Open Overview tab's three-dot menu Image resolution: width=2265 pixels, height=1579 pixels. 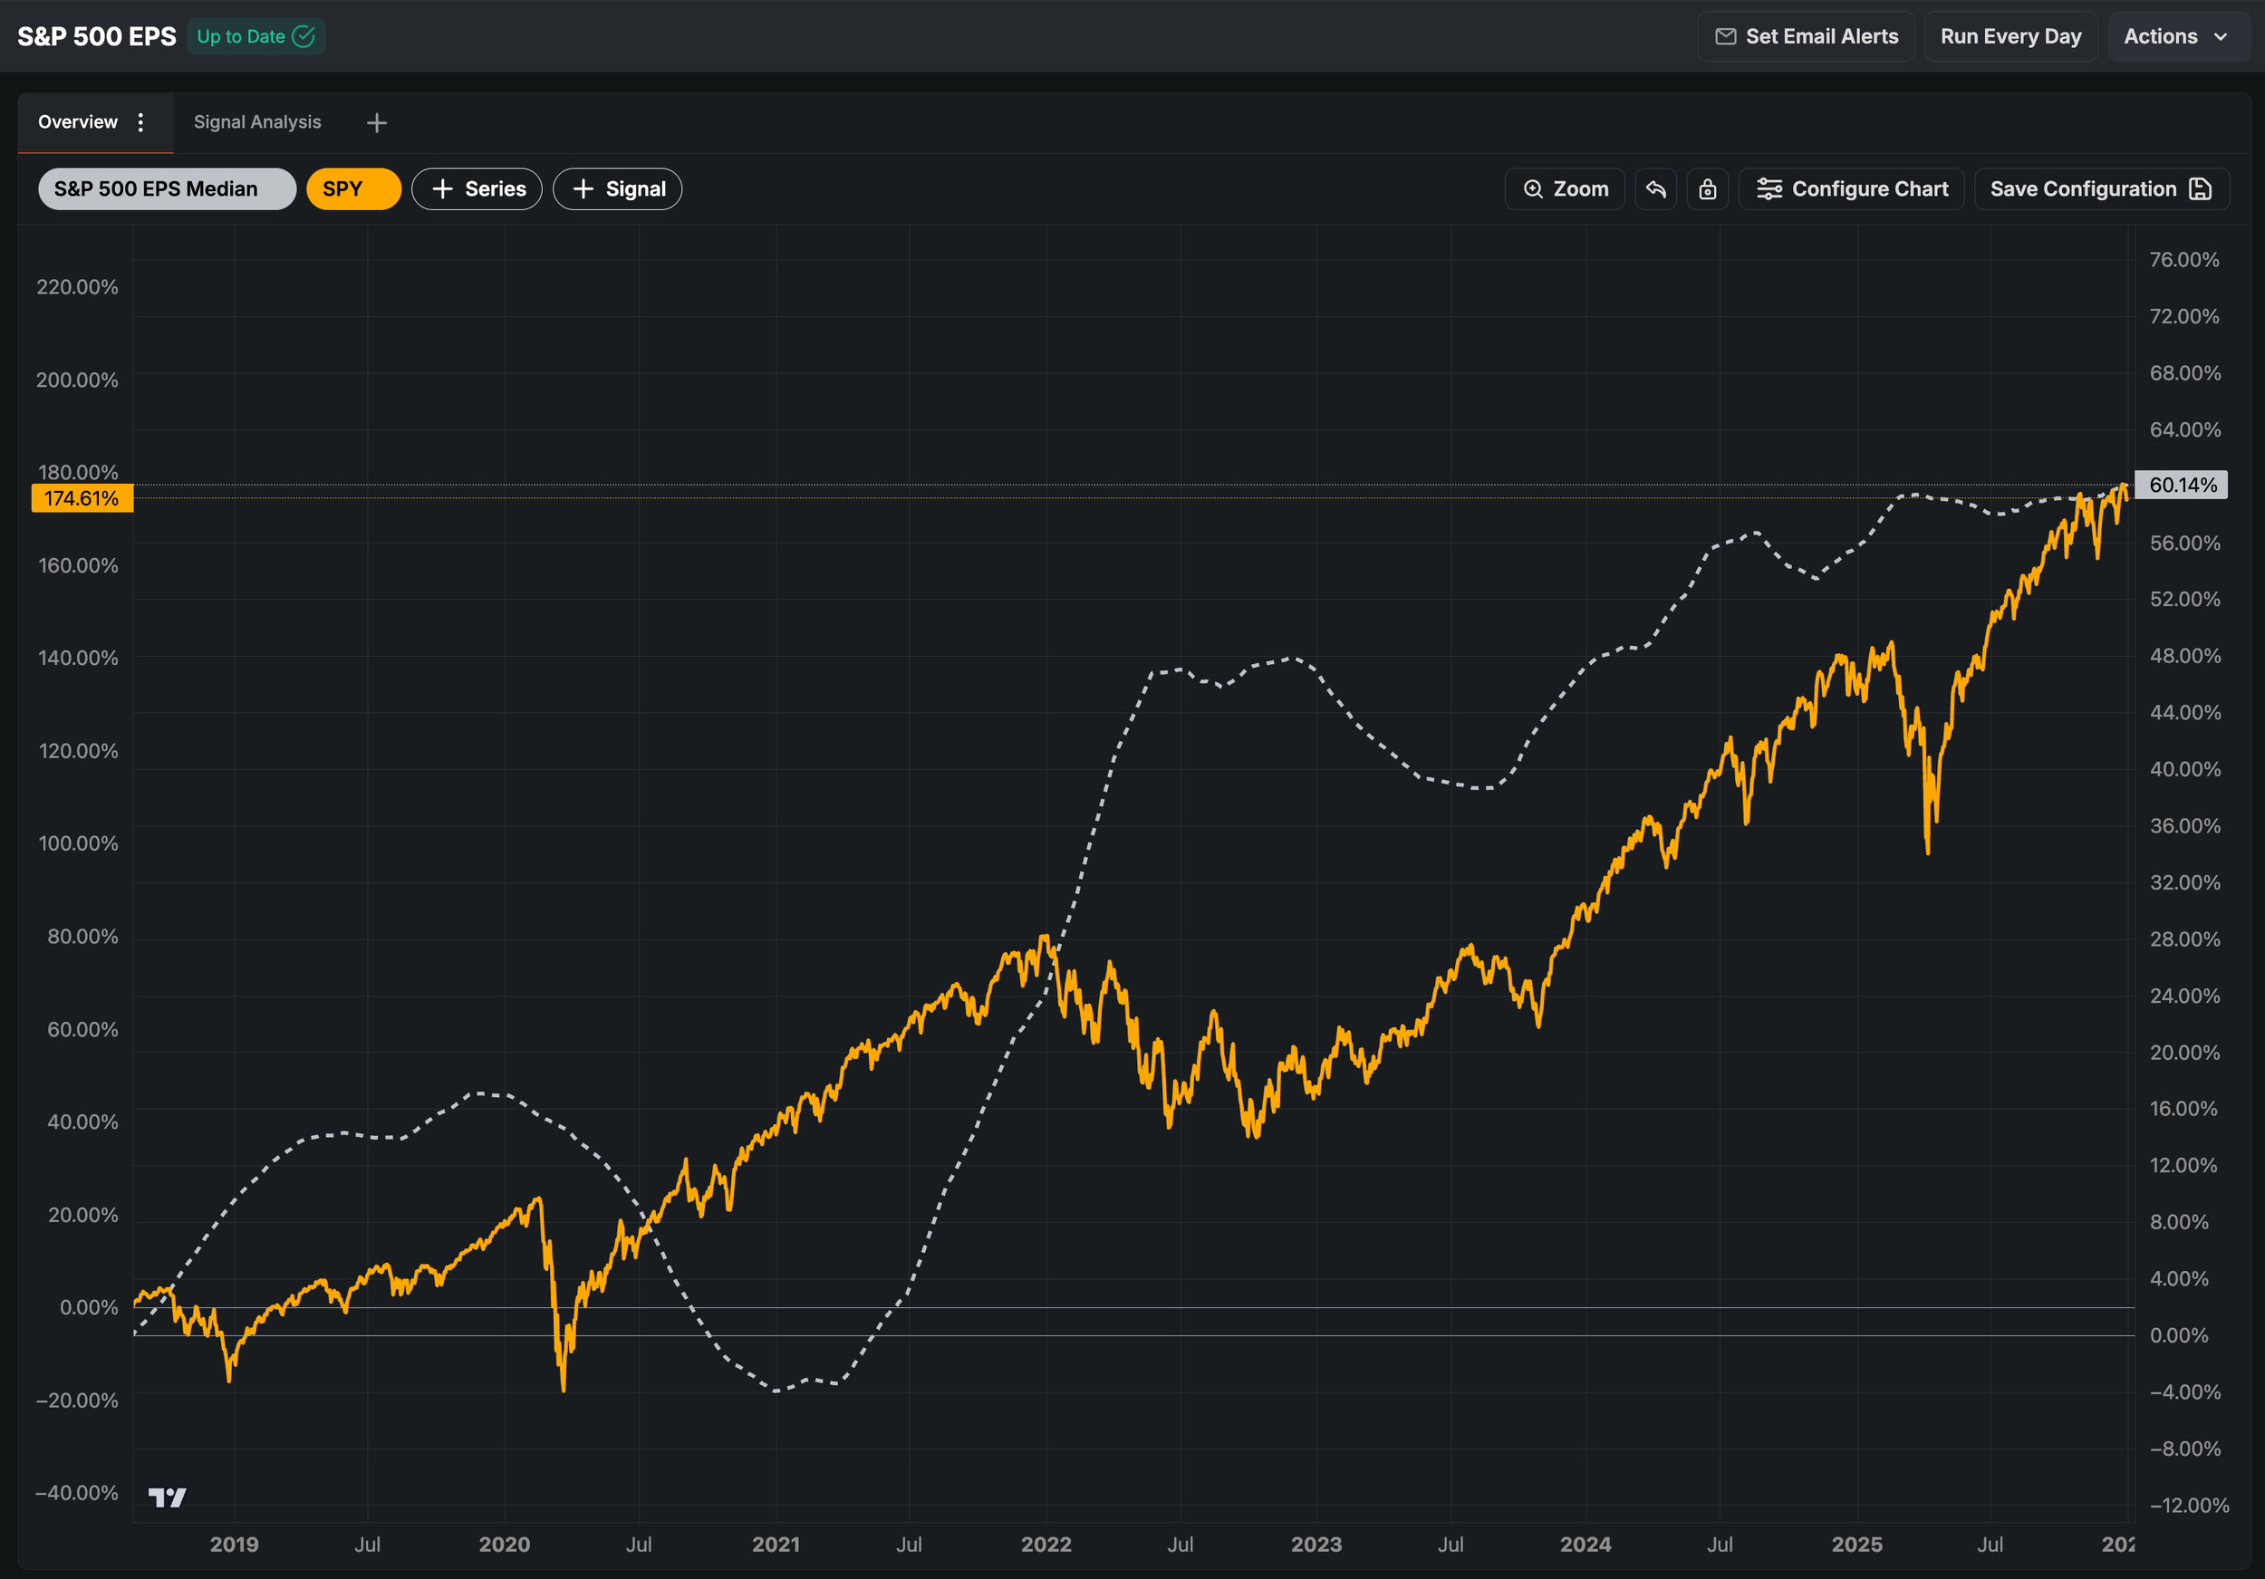pos(141,122)
